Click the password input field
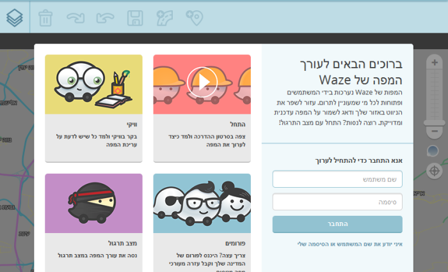The image size is (448, 272). (337, 202)
